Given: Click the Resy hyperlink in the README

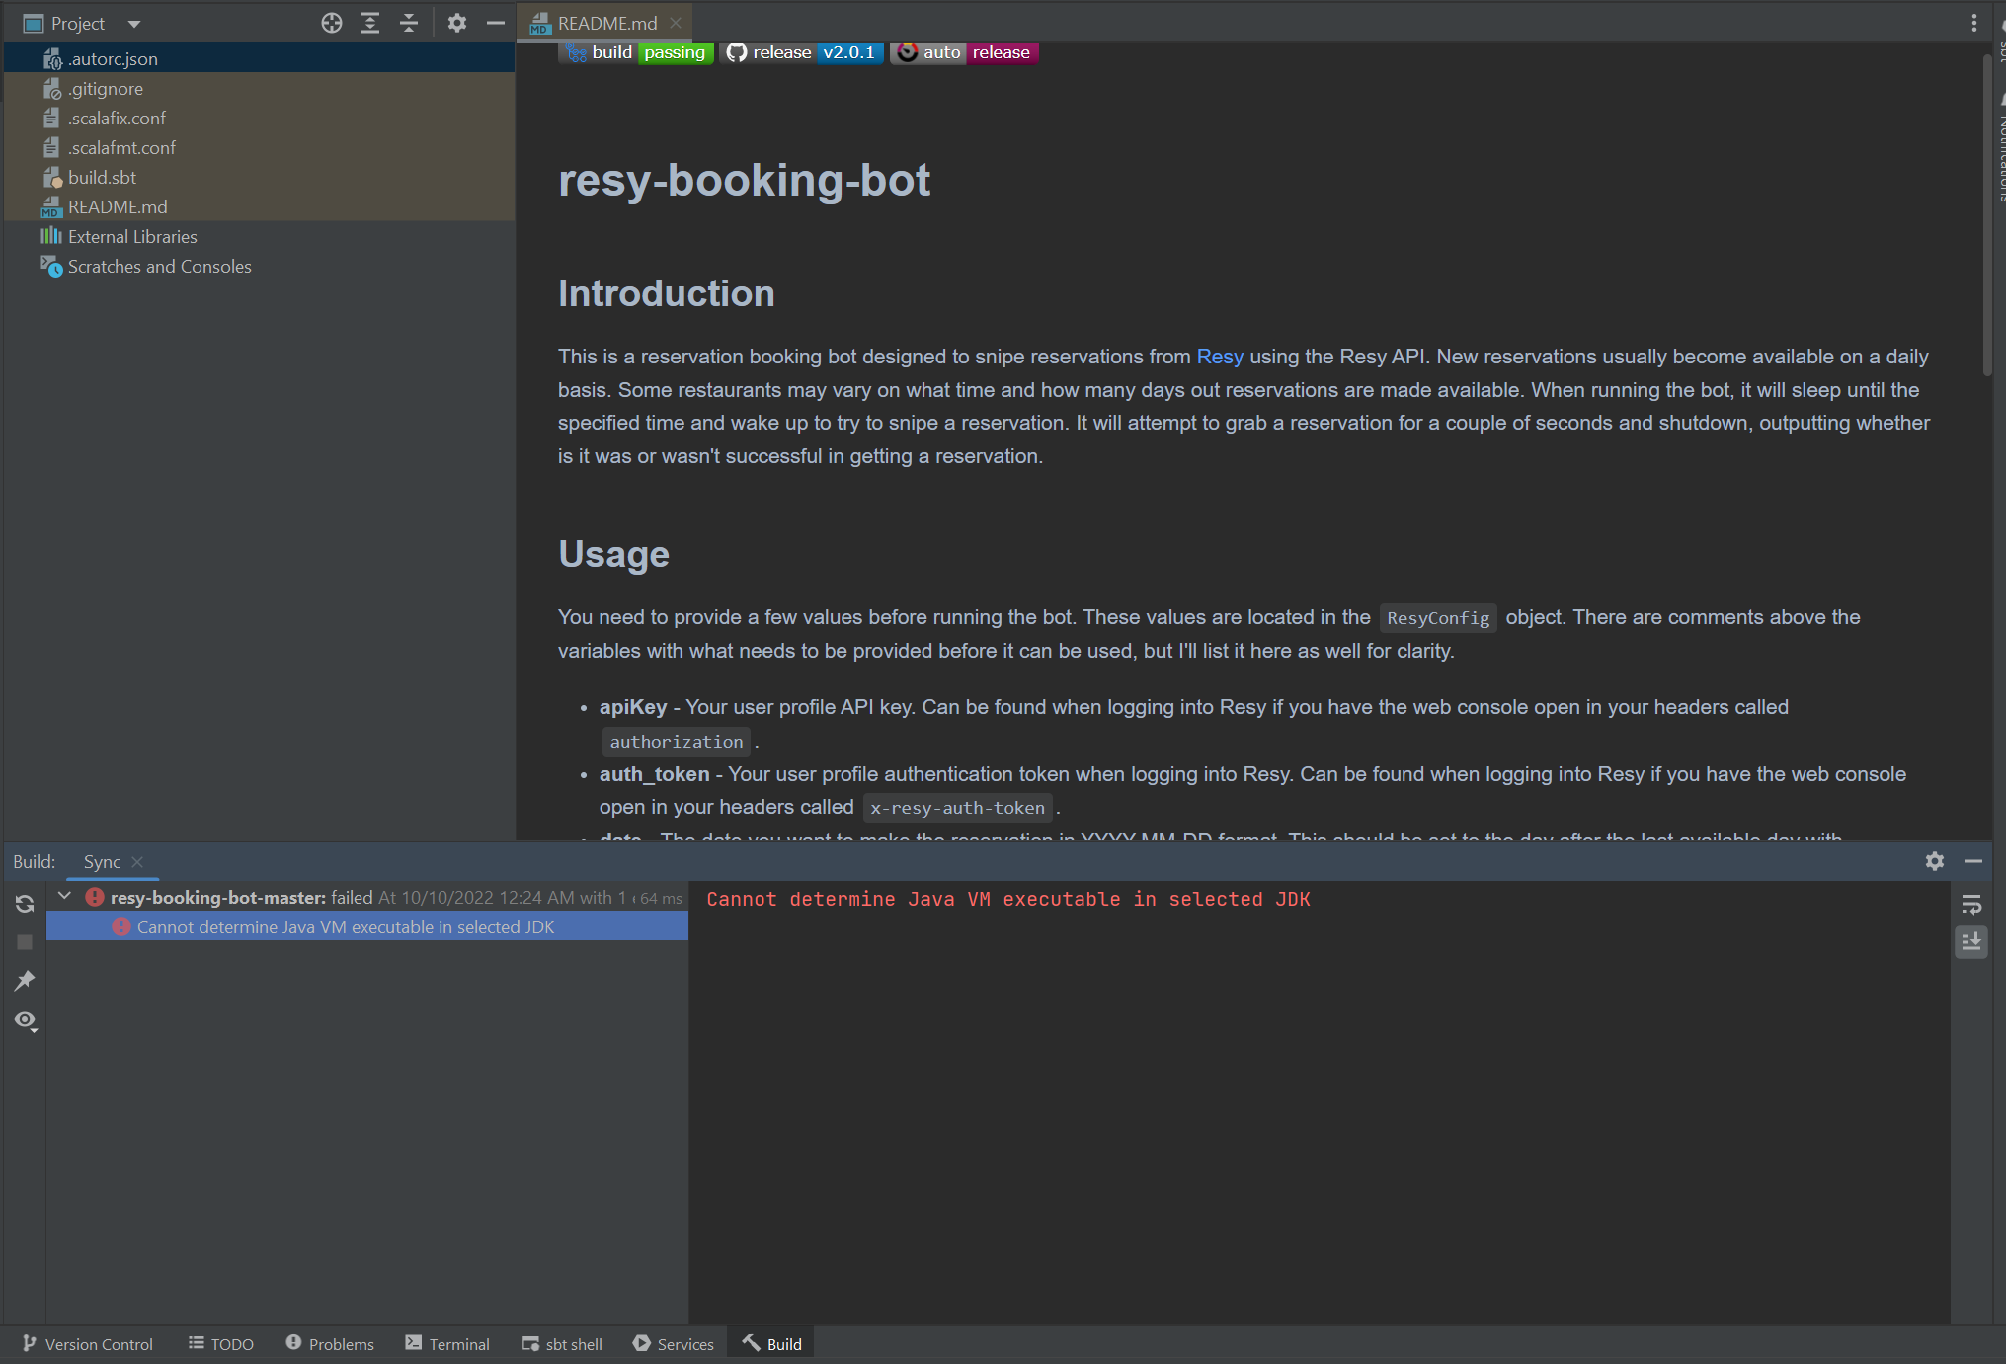Looking at the screenshot, I should (1220, 357).
